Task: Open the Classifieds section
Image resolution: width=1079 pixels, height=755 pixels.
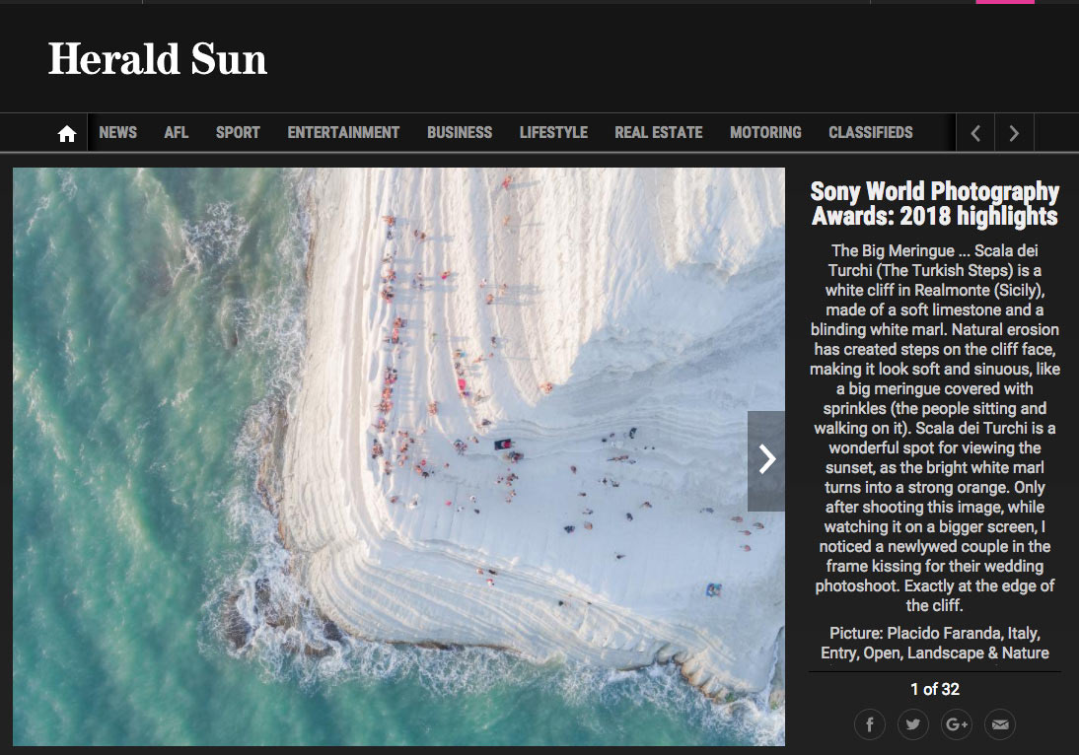Action: (871, 133)
